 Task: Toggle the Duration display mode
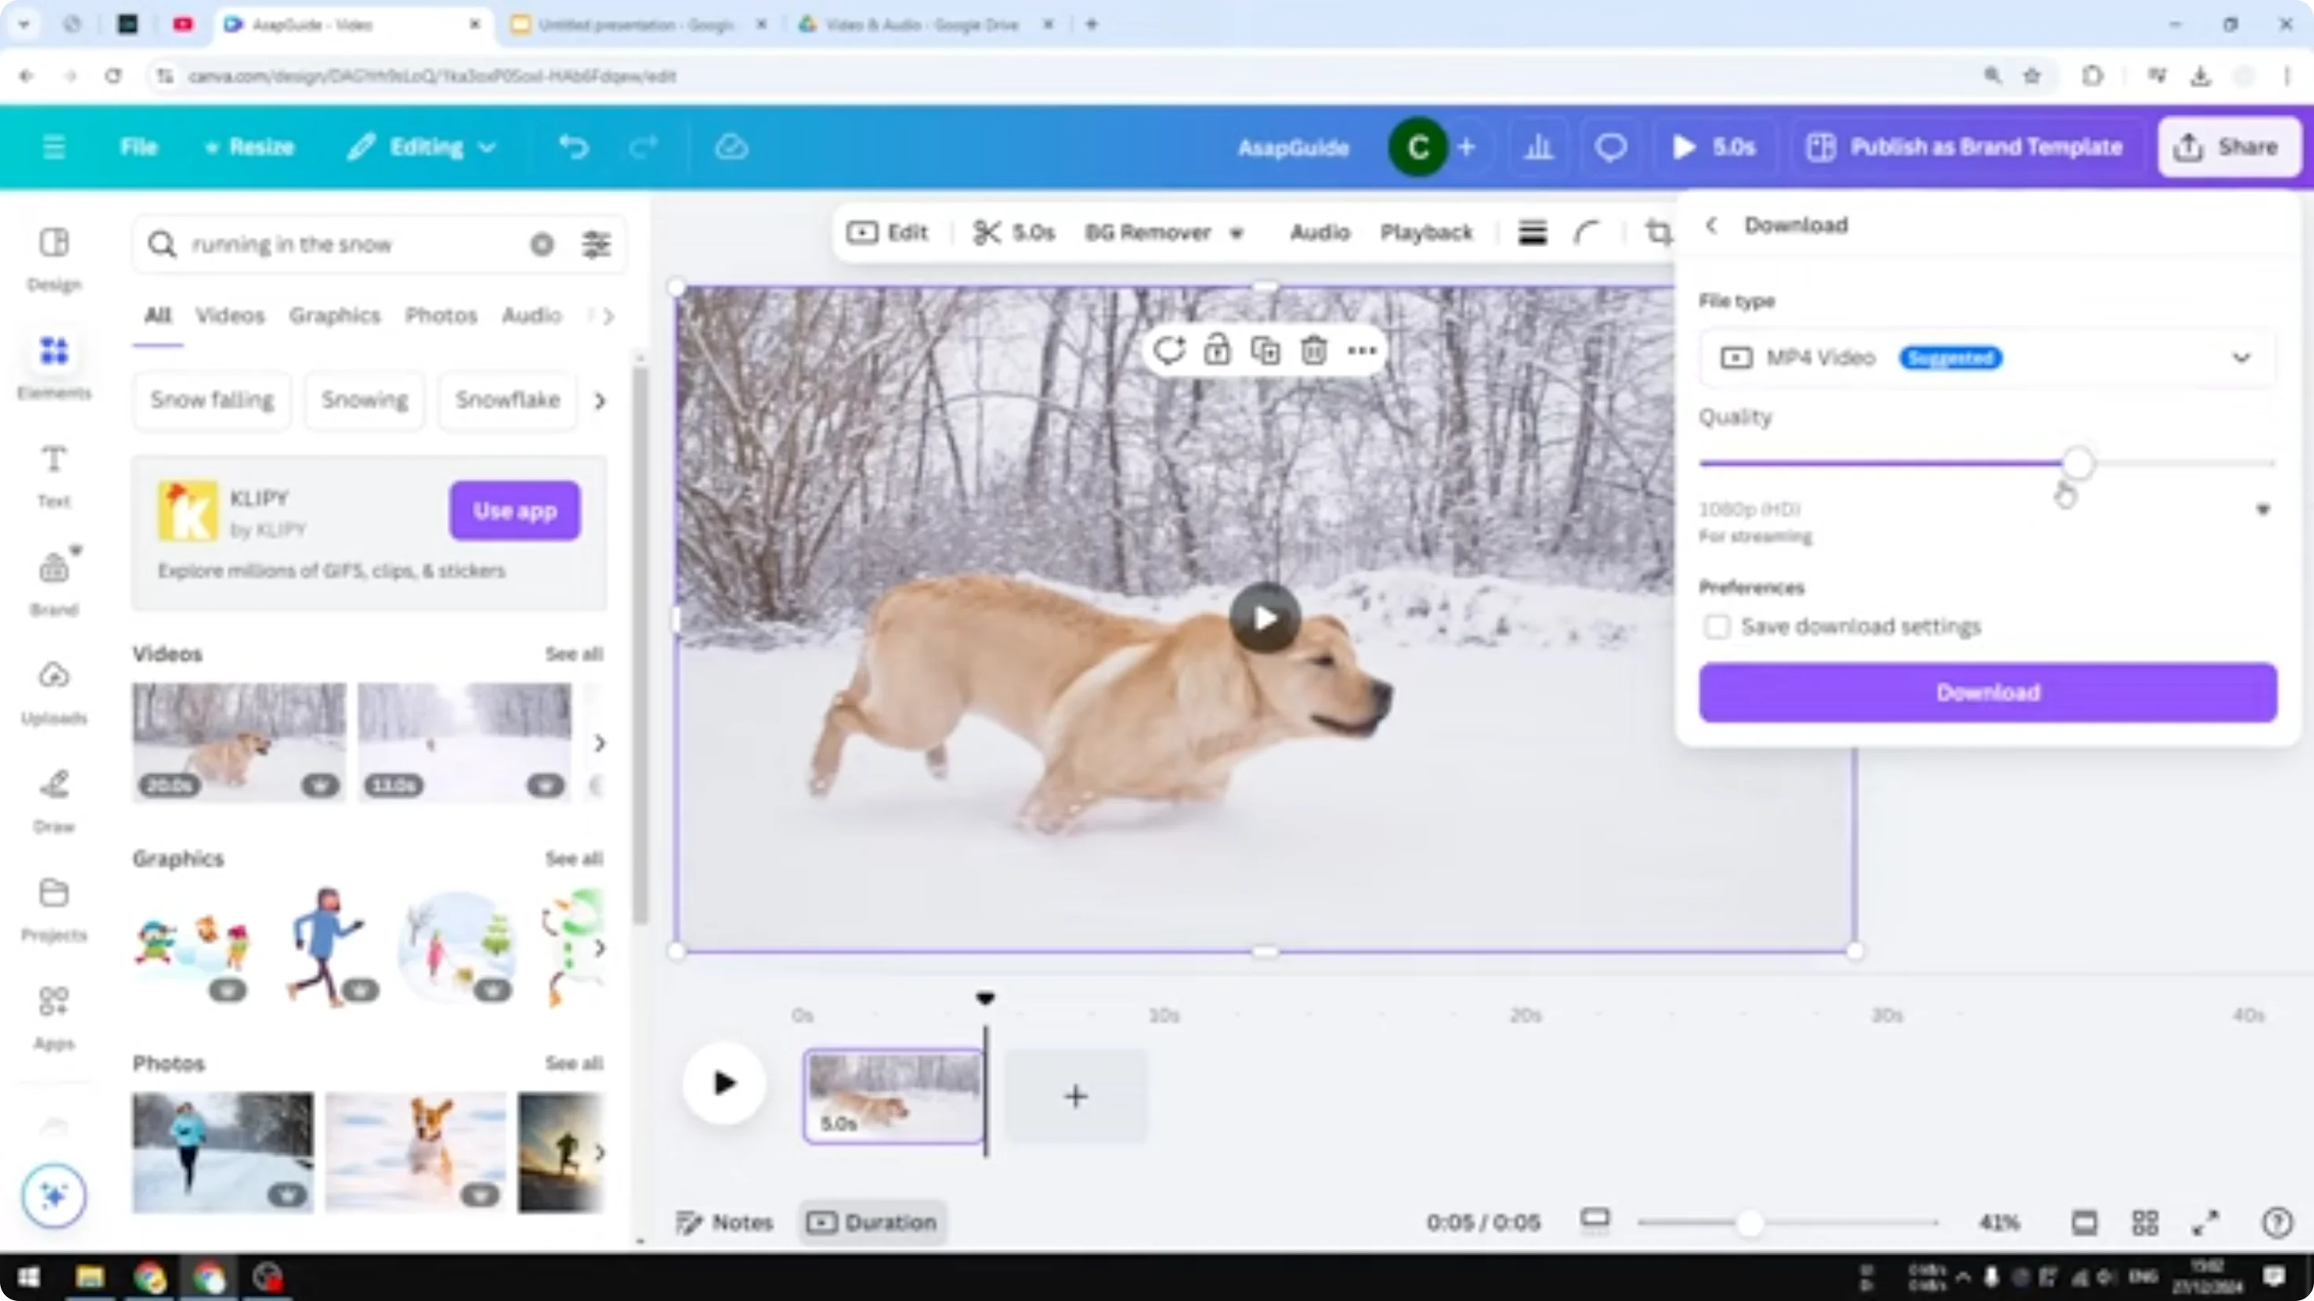(x=871, y=1222)
